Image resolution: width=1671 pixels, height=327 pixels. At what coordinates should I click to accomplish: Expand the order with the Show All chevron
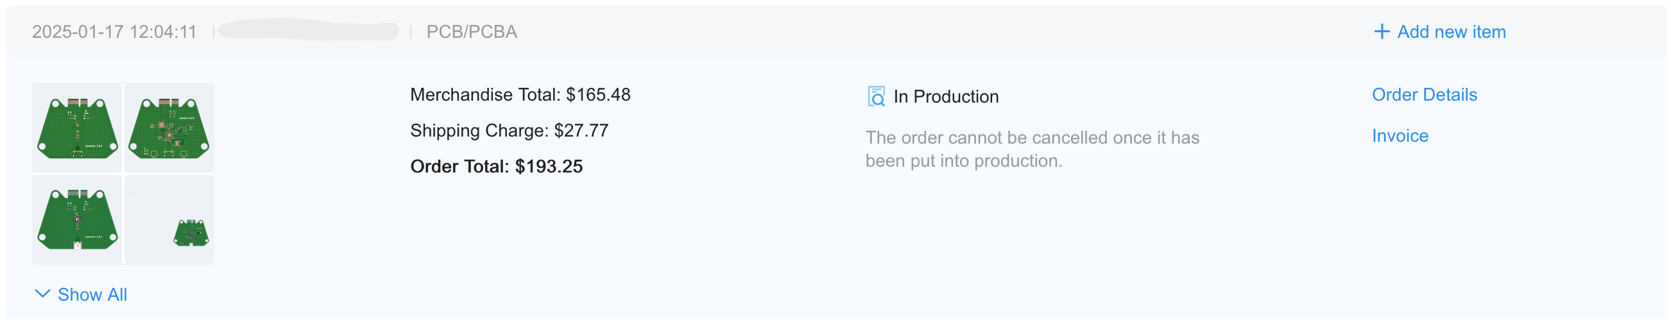click(x=42, y=294)
